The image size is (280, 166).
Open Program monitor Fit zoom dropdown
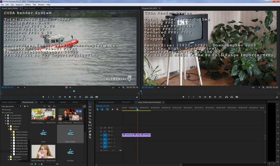tap(162, 88)
